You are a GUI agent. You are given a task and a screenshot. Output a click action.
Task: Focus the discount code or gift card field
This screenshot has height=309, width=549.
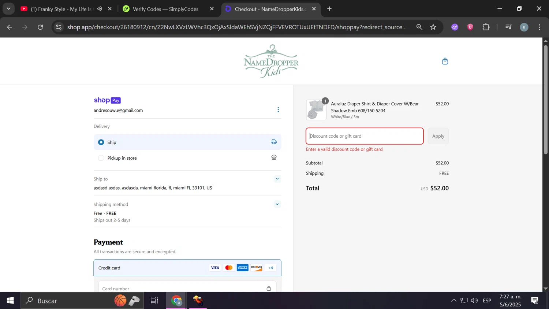coord(365,136)
